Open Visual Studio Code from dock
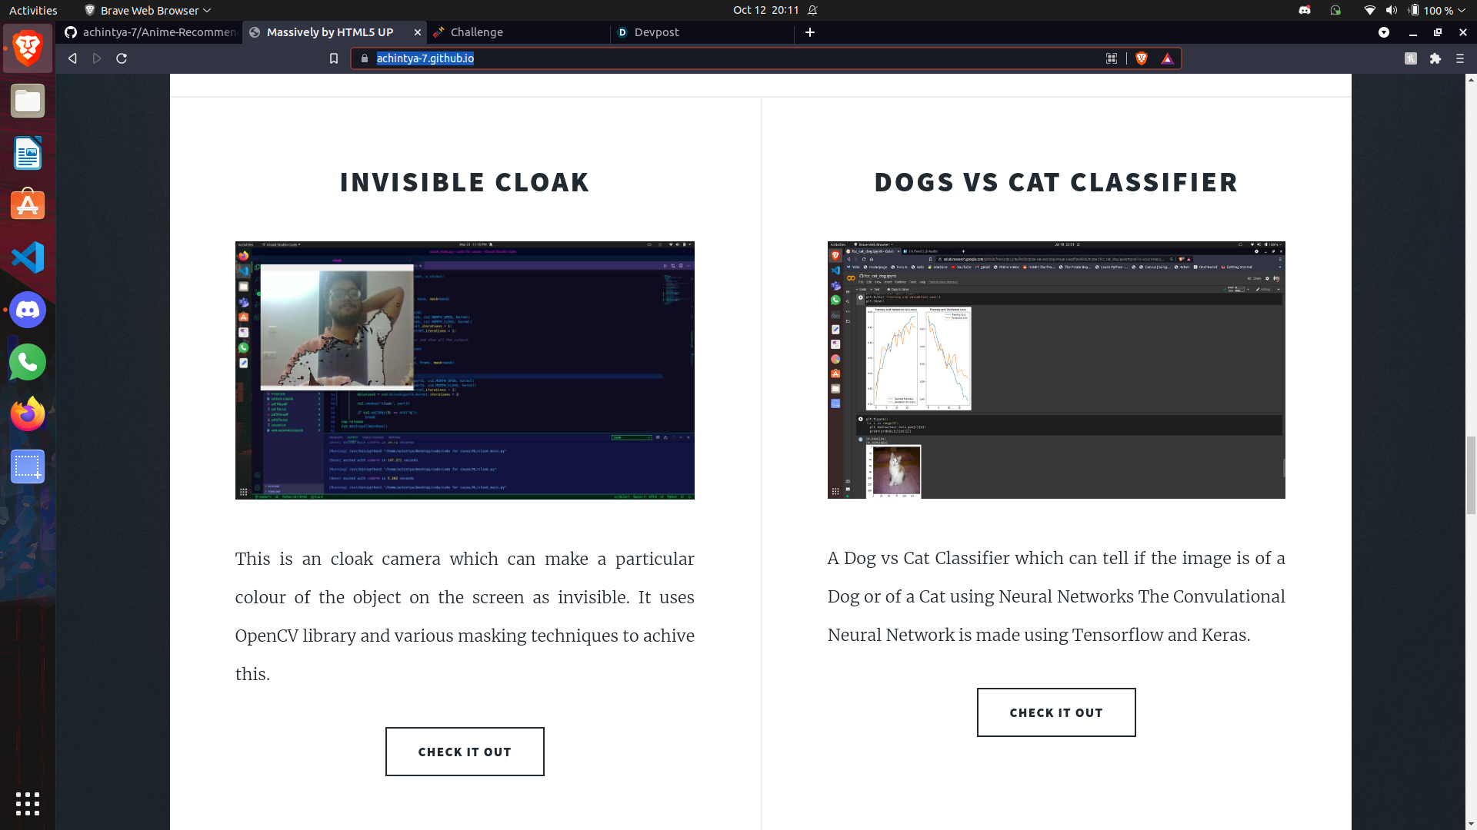Image resolution: width=1477 pixels, height=830 pixels. [28, 257]
